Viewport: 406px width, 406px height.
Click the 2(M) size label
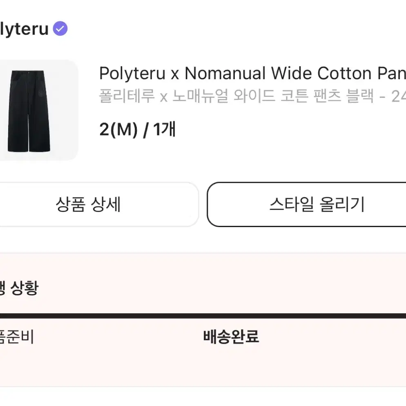pos(118,129)
